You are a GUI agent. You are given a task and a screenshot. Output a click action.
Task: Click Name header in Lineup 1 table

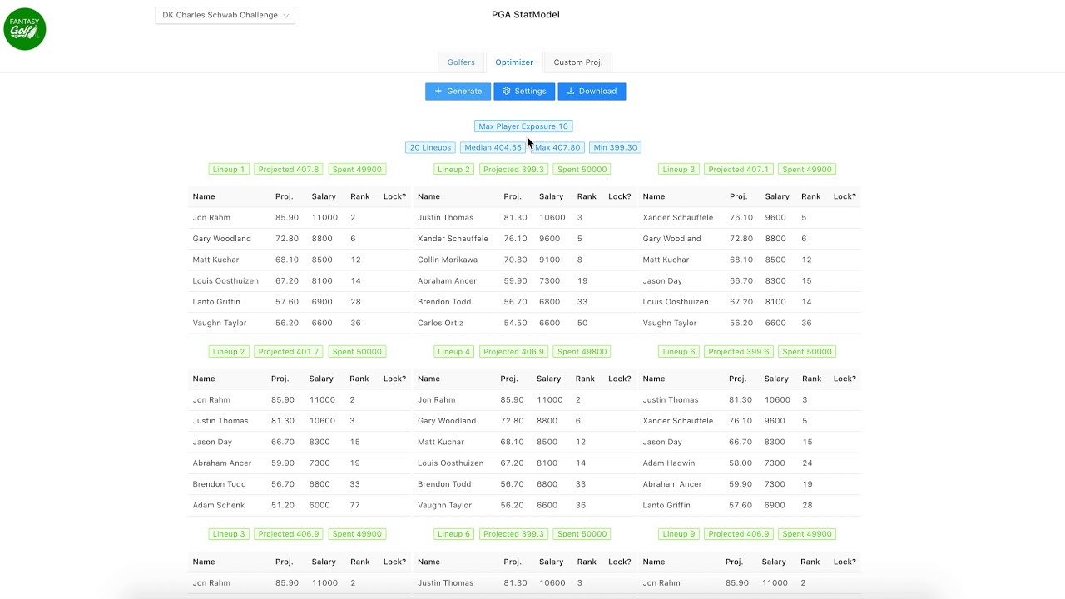[x=204, y=196]
